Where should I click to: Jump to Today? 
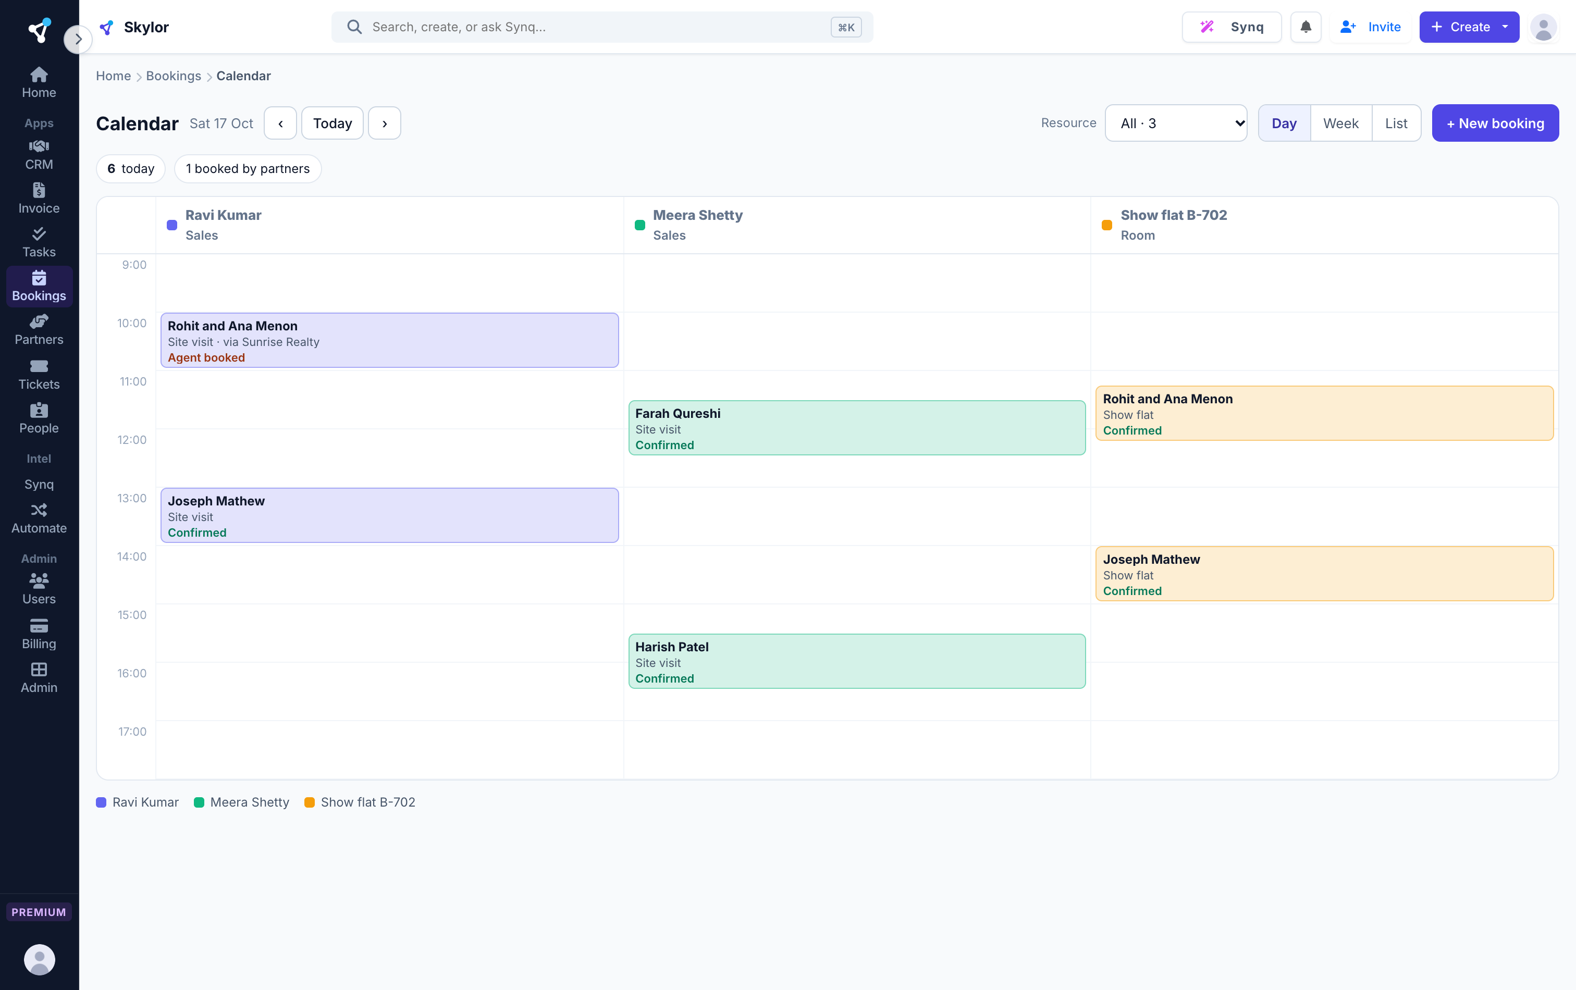pyautogui.click(x=332, y=123)
